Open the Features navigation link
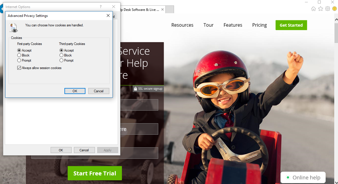This screenshot has height=184, width=338. coord(233,25)
